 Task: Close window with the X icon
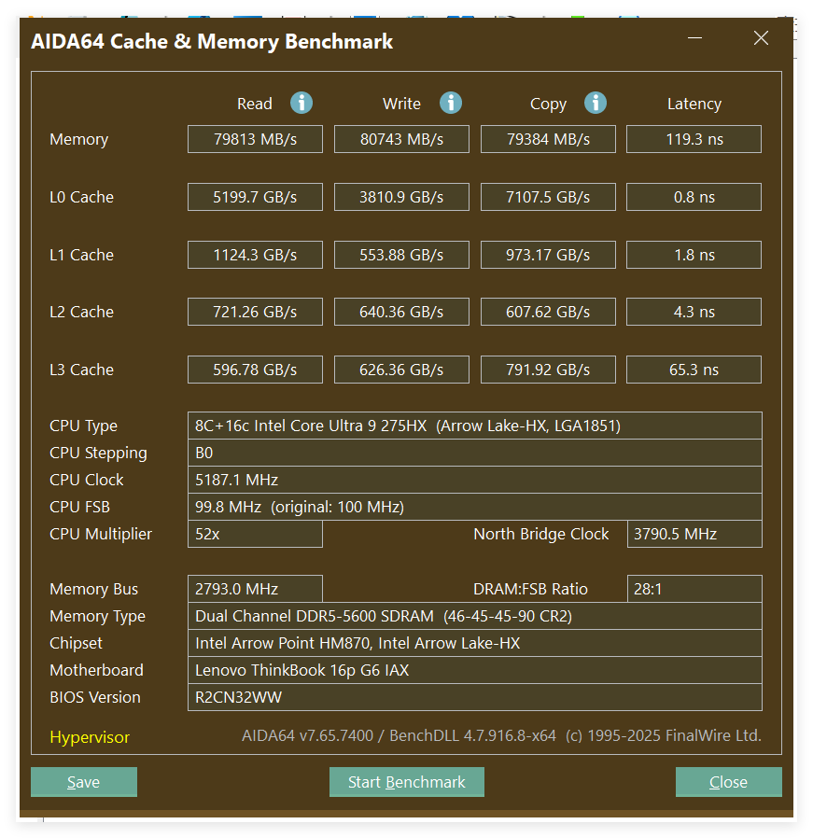761,38
